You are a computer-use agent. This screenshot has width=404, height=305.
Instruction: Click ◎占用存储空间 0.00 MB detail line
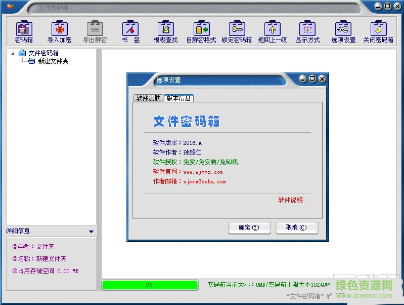(46, 271)
